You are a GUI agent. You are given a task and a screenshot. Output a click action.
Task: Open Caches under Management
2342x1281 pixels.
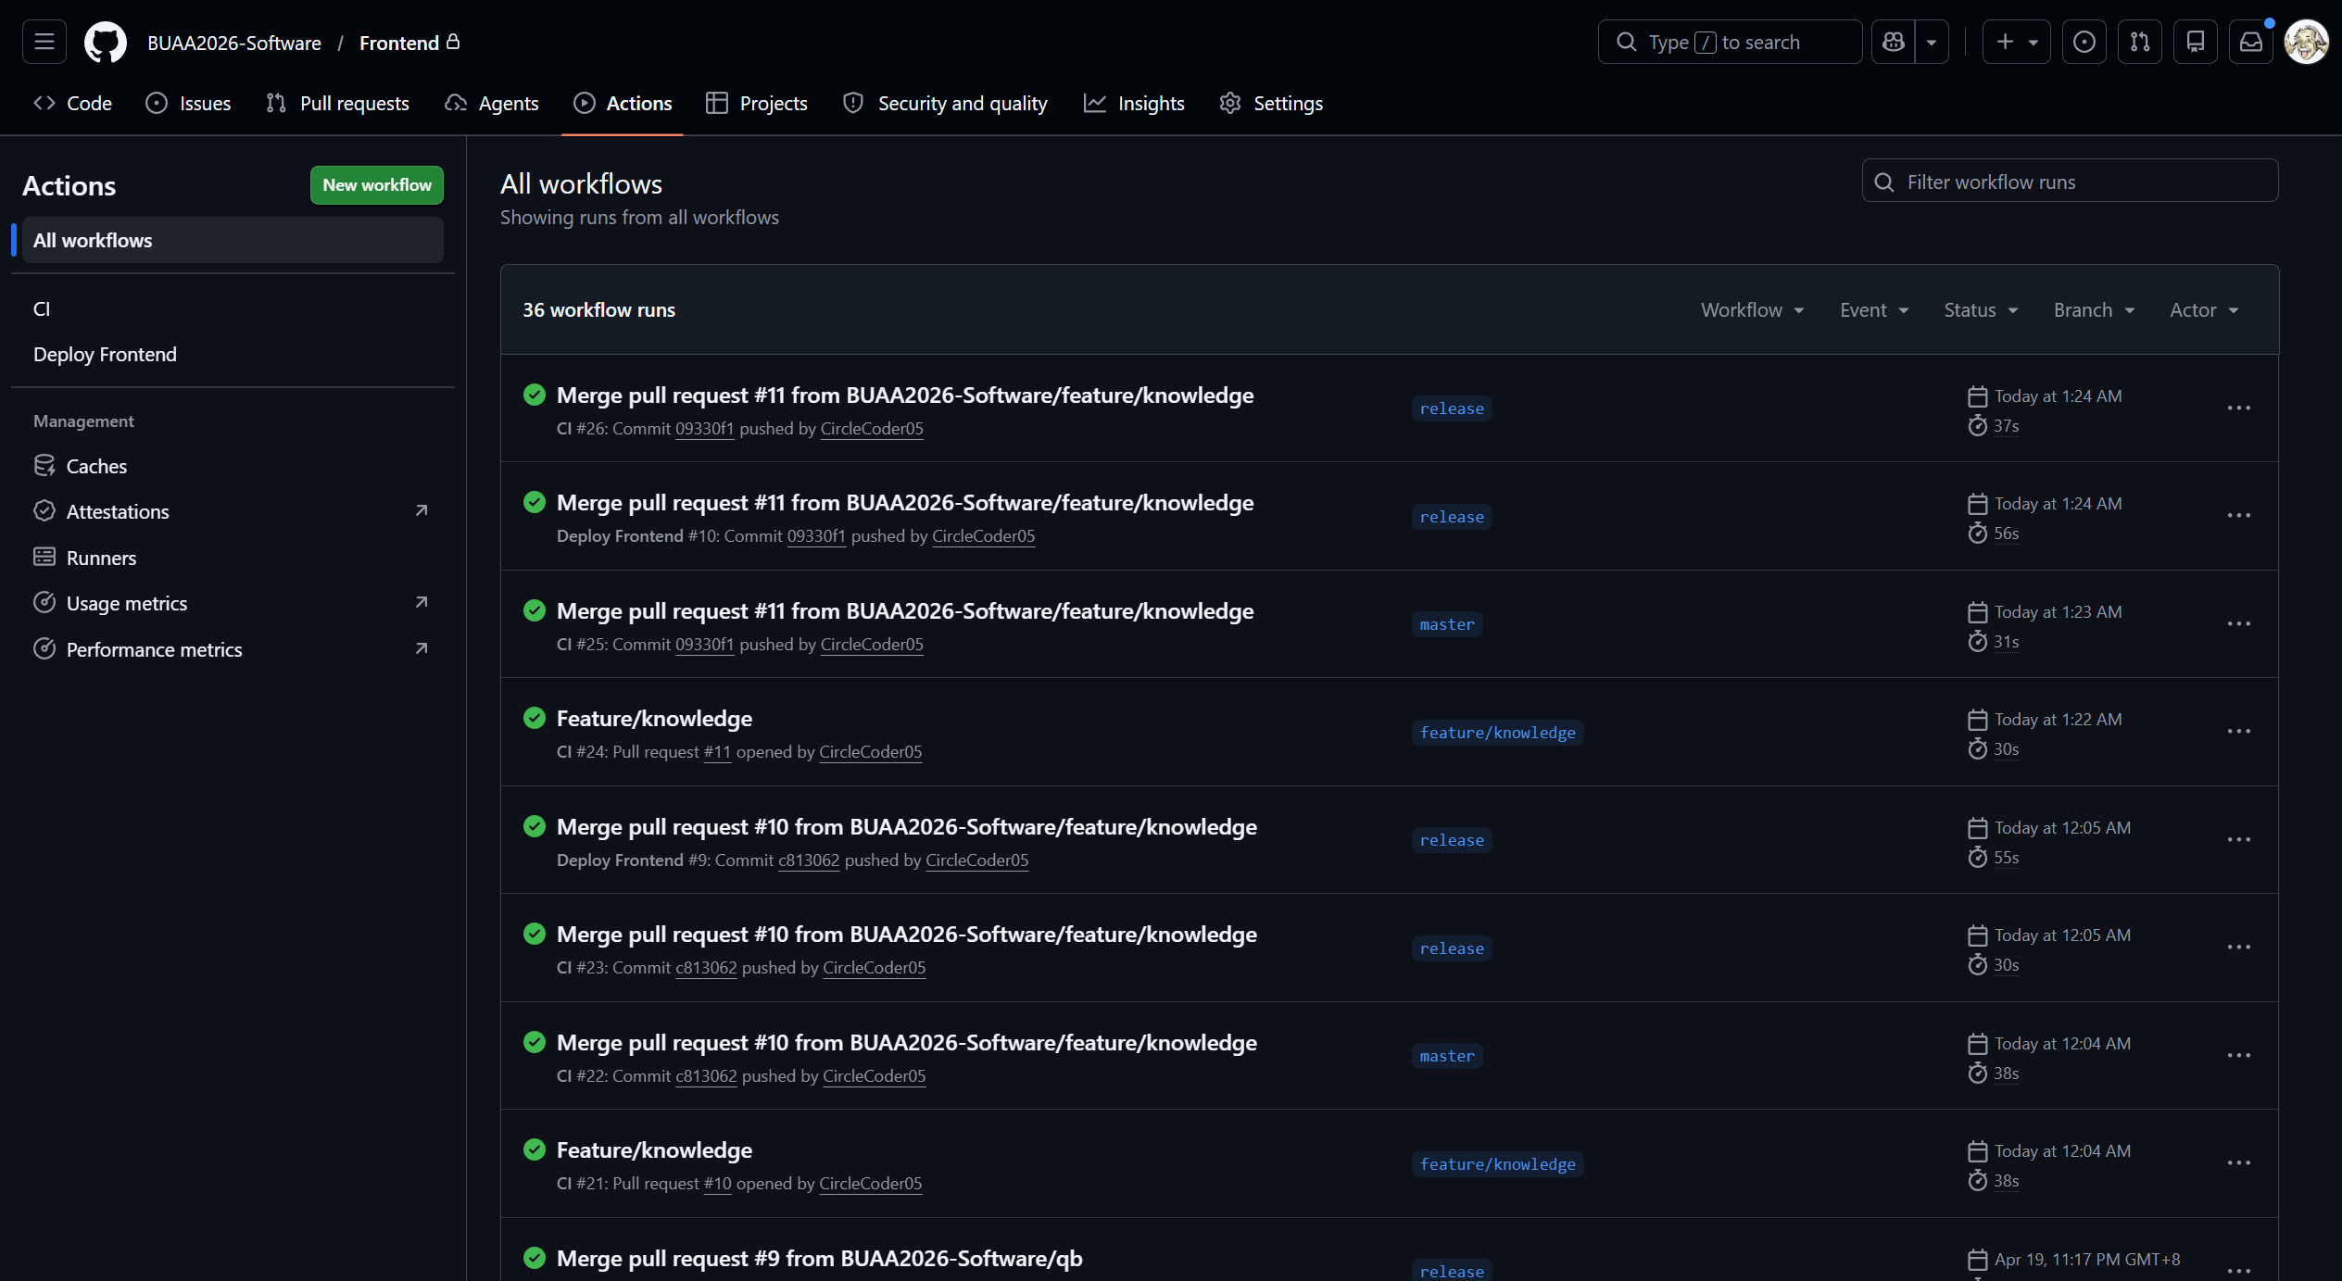(x=233, y=466)
